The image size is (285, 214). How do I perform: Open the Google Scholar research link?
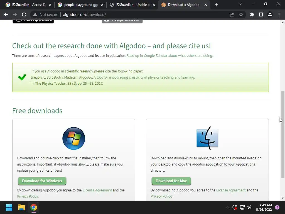169,56
